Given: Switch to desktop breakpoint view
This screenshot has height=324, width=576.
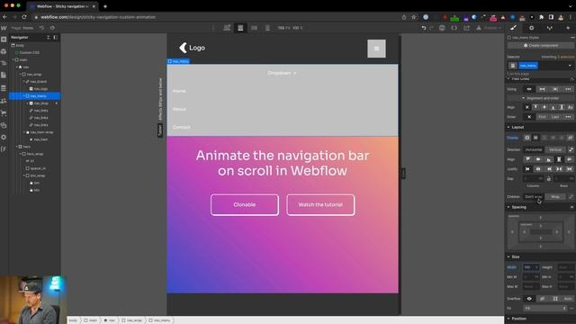Looking at the screenshot, I should [x=227, y=28].
